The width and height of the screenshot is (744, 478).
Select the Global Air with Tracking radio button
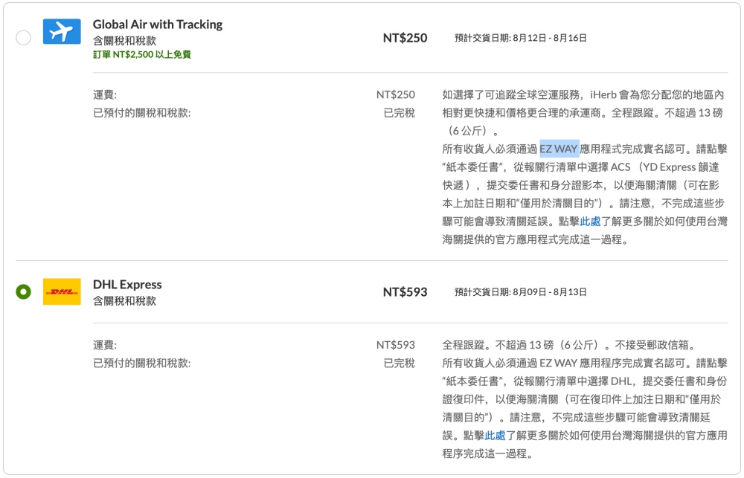click(x=23, y=37)
